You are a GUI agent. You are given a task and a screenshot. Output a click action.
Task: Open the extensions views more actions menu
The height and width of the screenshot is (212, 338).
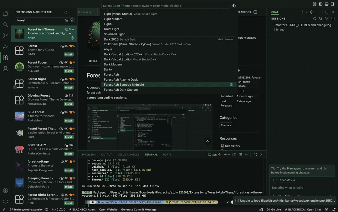72,12
